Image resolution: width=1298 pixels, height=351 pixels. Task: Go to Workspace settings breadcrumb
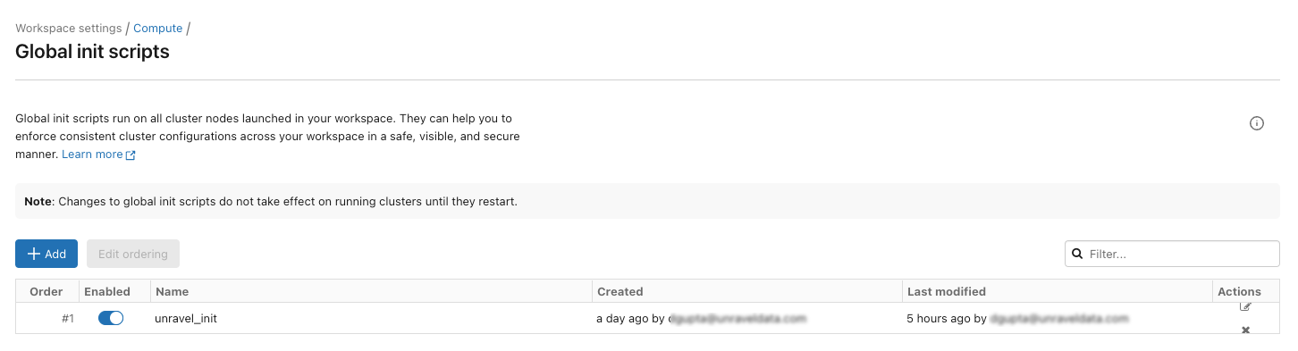69,29
